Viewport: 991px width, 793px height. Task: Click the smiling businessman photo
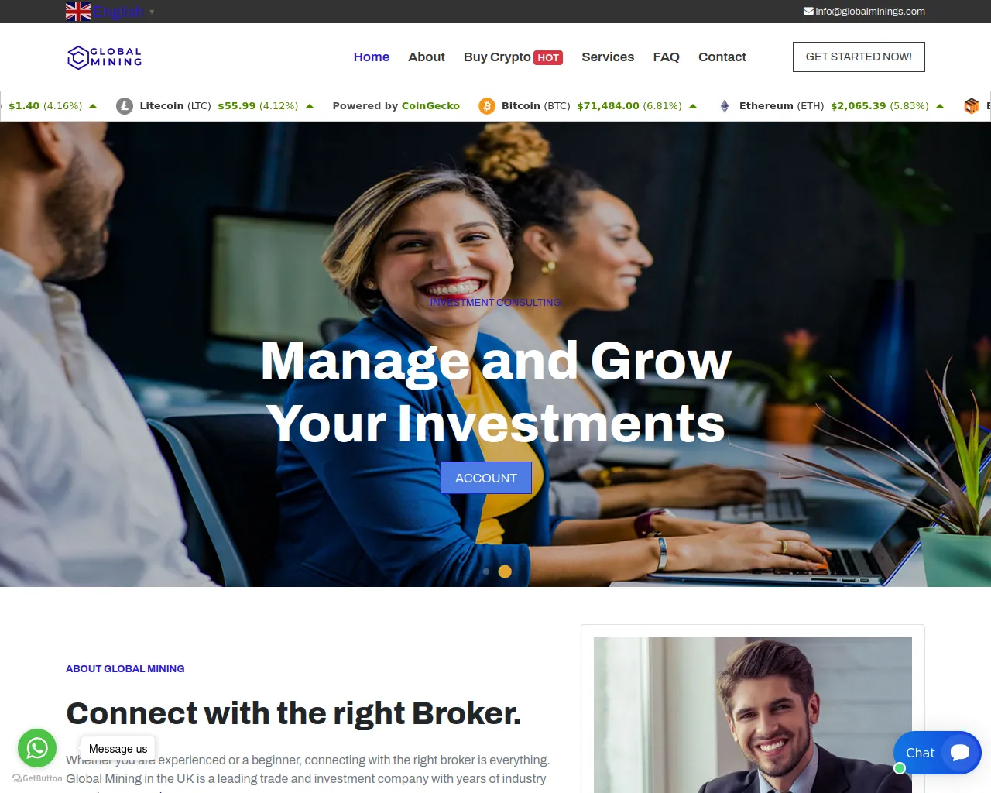tap(753, 715)
